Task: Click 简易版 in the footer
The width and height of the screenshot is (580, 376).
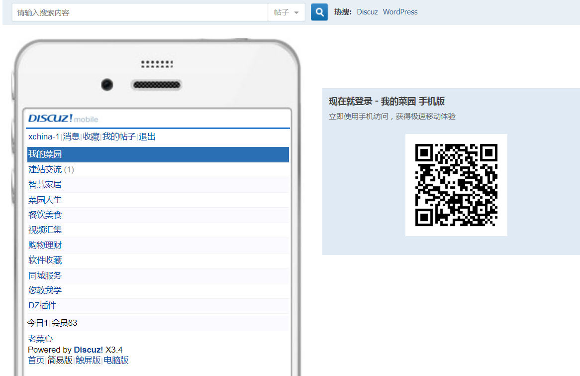Action: [60, 360]
